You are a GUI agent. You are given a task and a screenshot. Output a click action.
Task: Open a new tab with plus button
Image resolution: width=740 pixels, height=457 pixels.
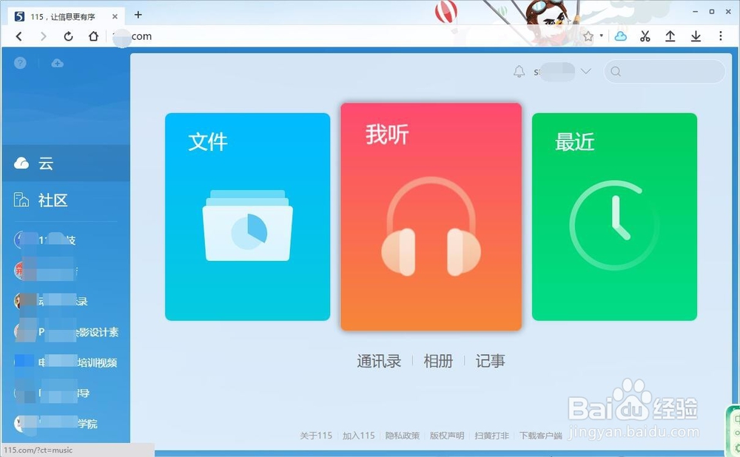(138, 15)
